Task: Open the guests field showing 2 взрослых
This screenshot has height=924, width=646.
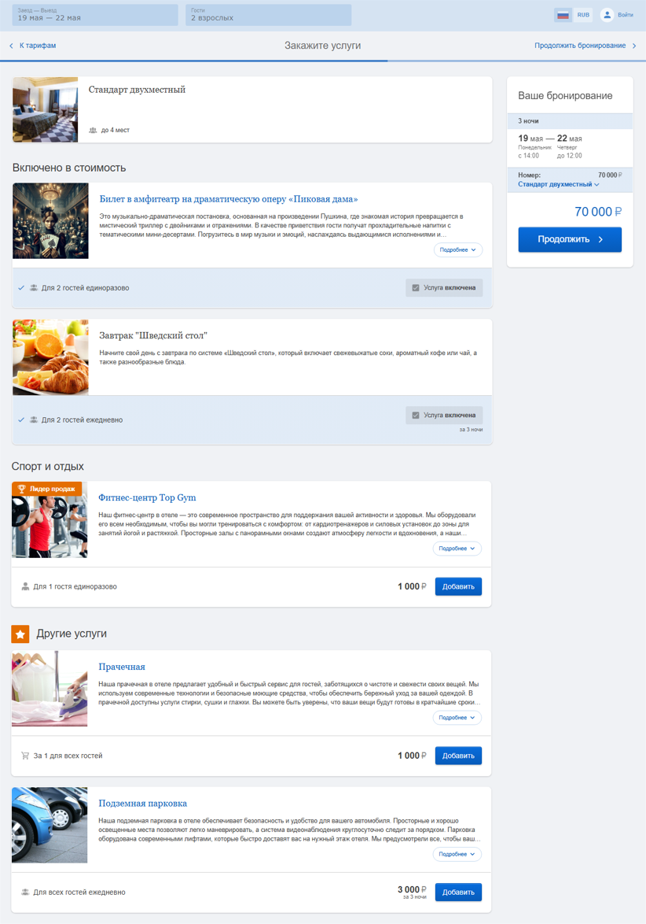Action: click(268, 15)
